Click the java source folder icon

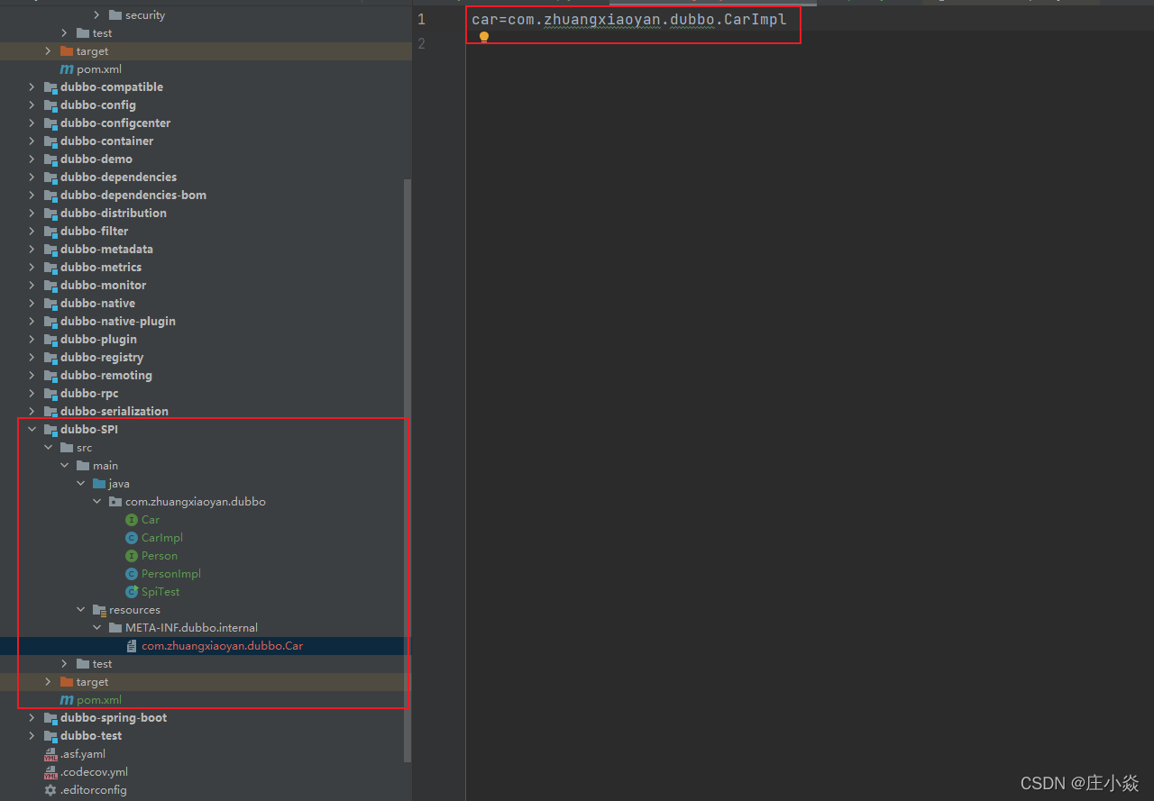coord(99,484)
